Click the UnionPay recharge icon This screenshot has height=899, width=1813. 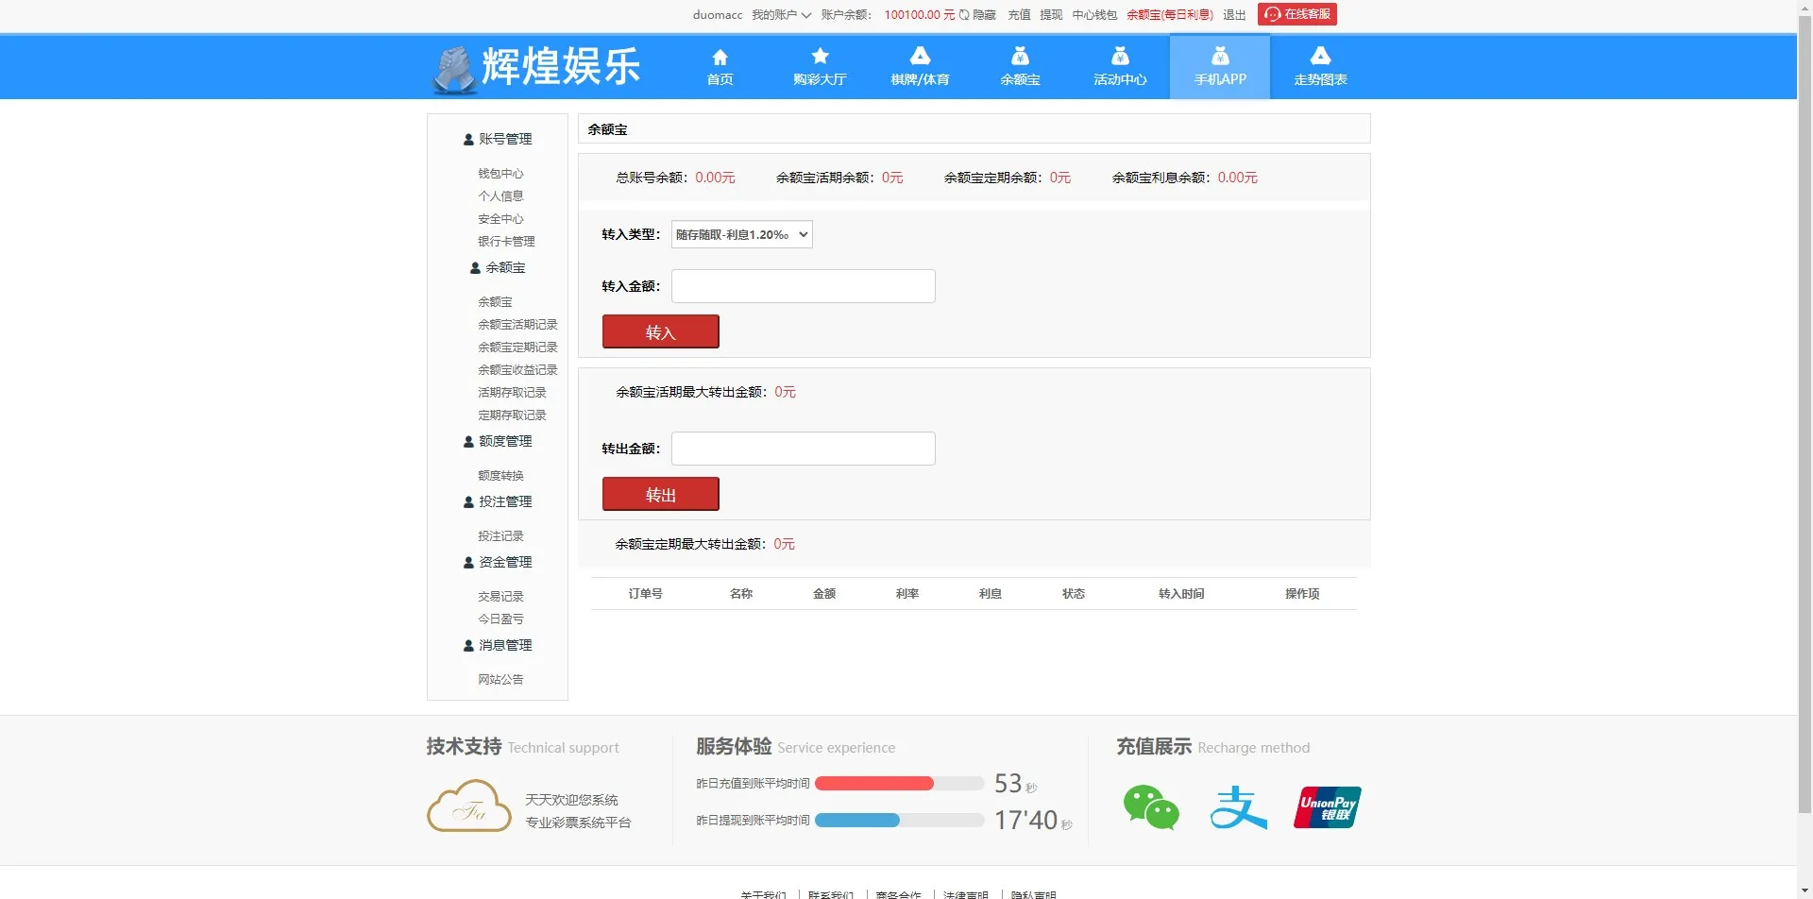point(1327,807)
